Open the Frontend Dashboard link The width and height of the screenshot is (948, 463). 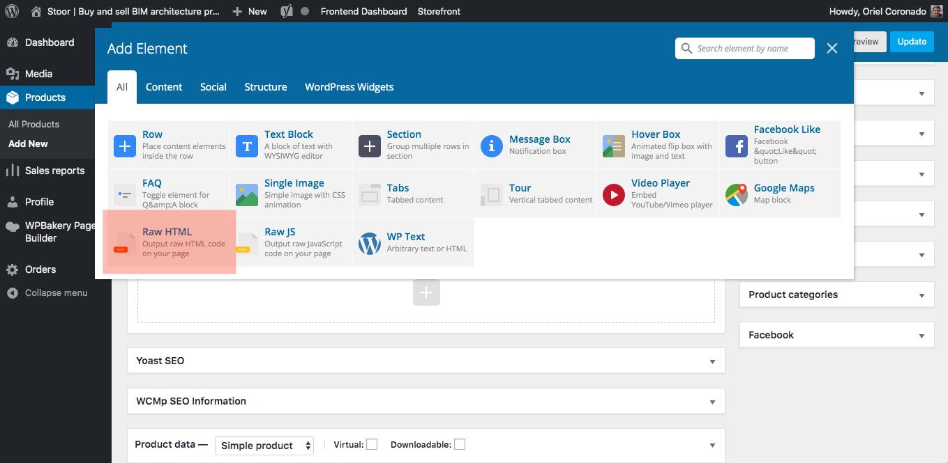pyautogui.click(x=364, y=11)
